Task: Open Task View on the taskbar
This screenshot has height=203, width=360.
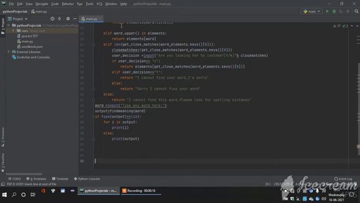Action: point(33,195)
